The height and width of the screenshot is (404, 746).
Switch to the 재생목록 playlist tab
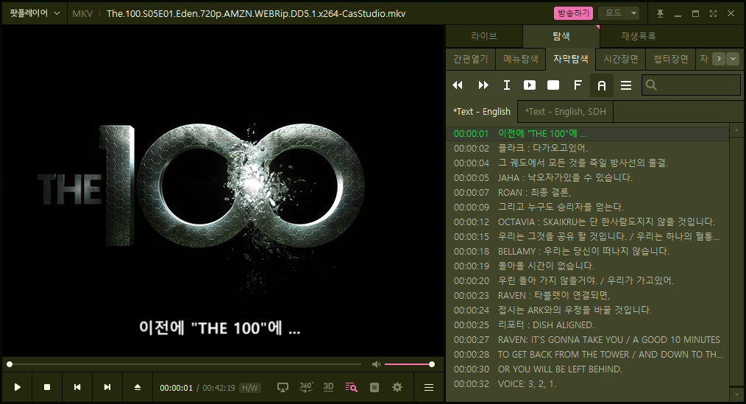coord(638,35)
